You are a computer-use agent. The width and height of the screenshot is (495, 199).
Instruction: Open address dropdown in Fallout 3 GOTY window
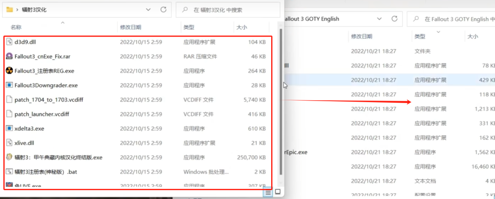379,19
